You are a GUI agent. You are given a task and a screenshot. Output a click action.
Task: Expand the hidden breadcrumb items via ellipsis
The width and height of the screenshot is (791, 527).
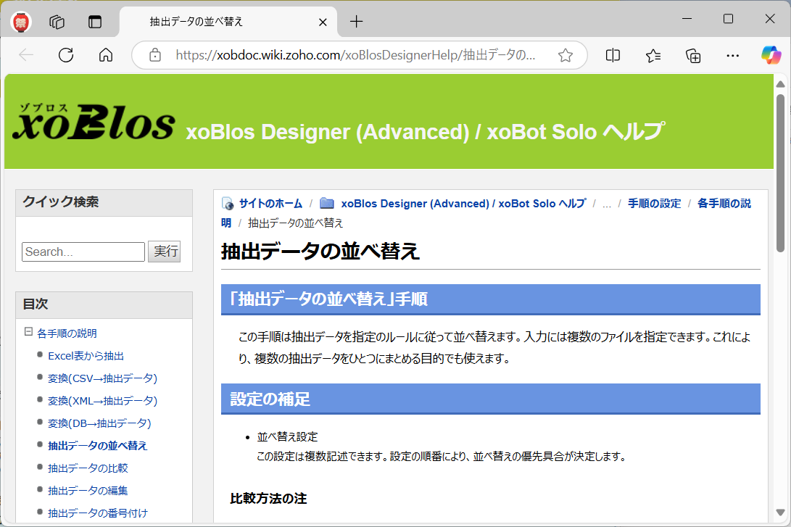(x=607, y=204)
